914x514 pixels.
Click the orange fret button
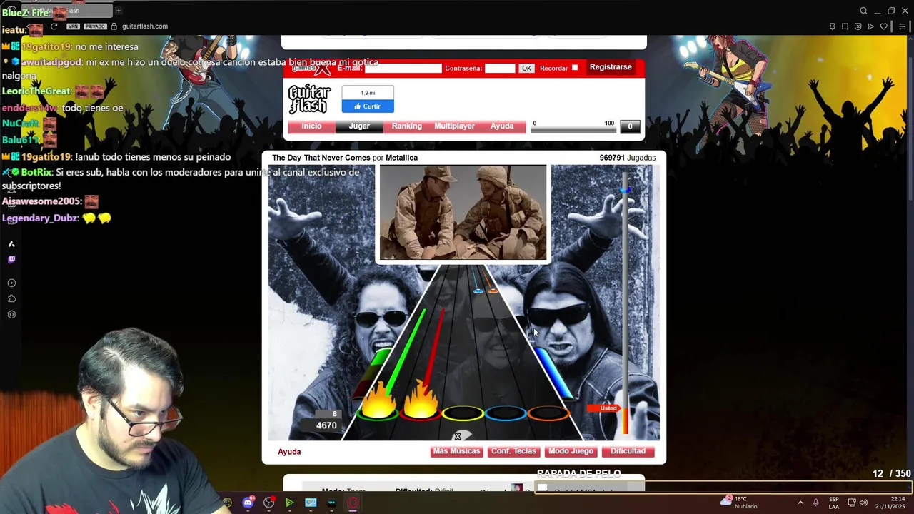pos(548,414)
